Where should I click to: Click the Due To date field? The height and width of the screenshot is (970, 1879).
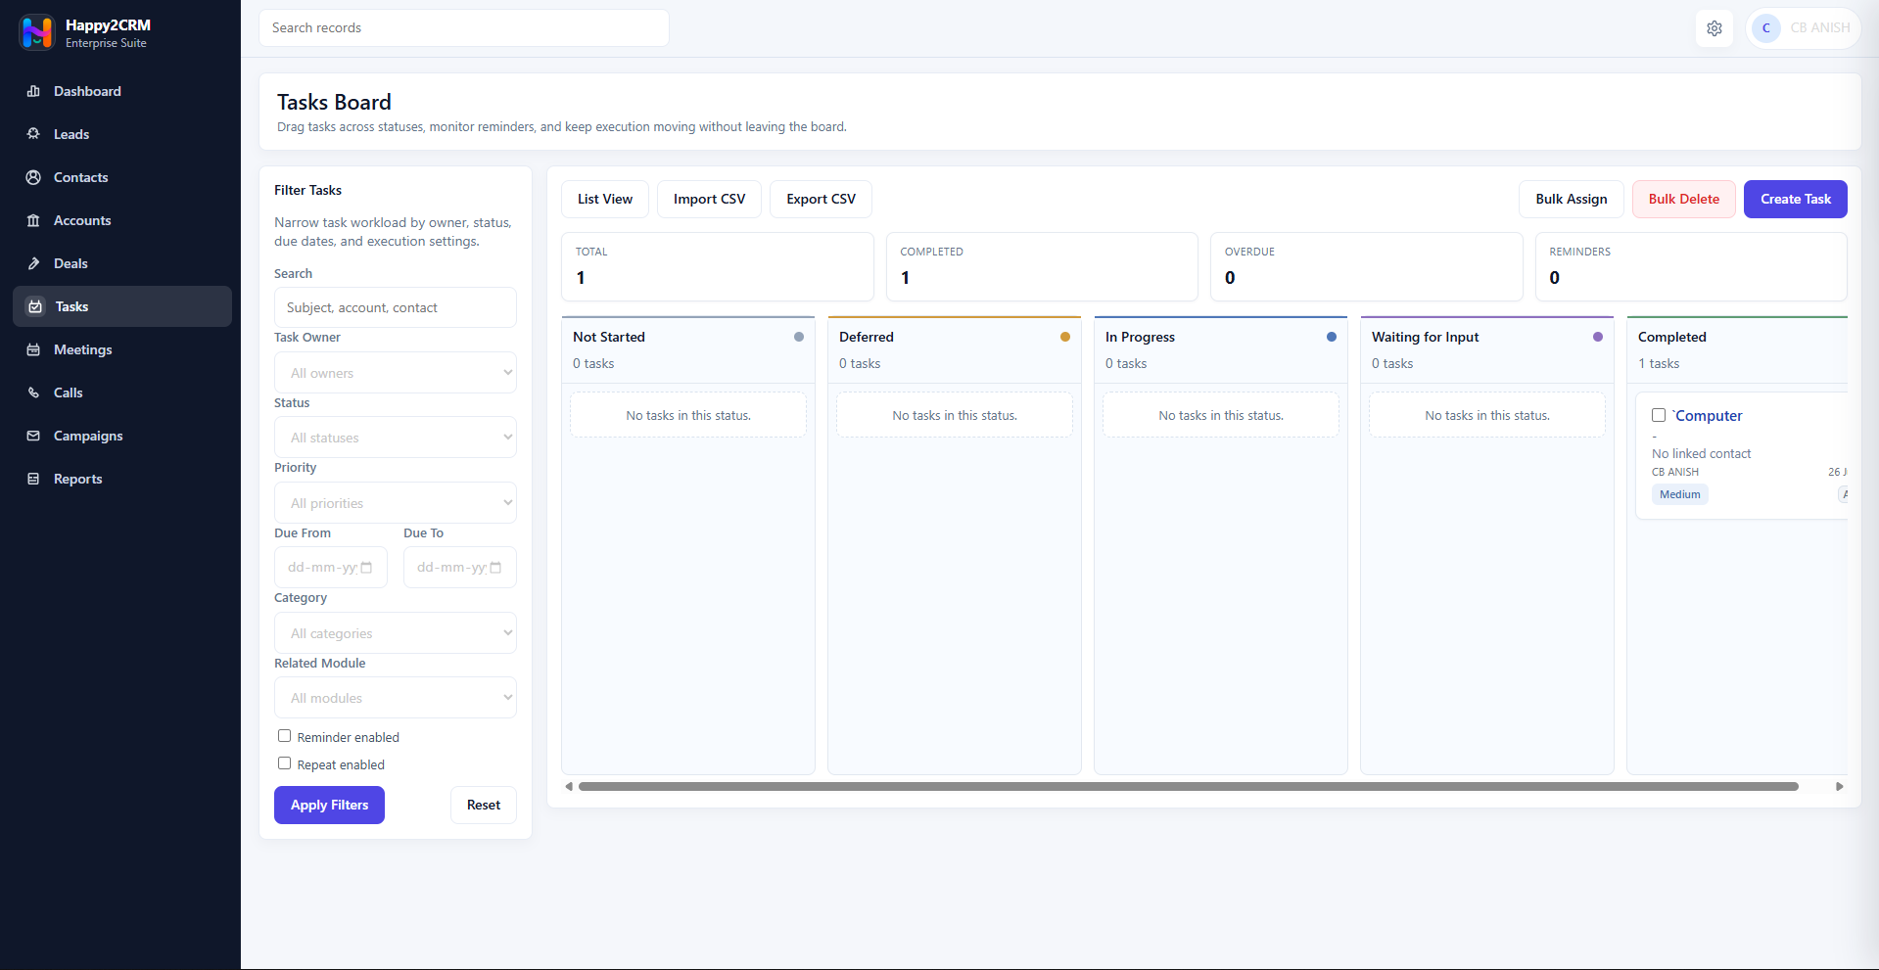pos(460,568)
